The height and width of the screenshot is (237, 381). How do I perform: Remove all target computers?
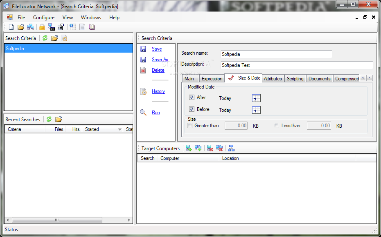[x=219, y=148]
